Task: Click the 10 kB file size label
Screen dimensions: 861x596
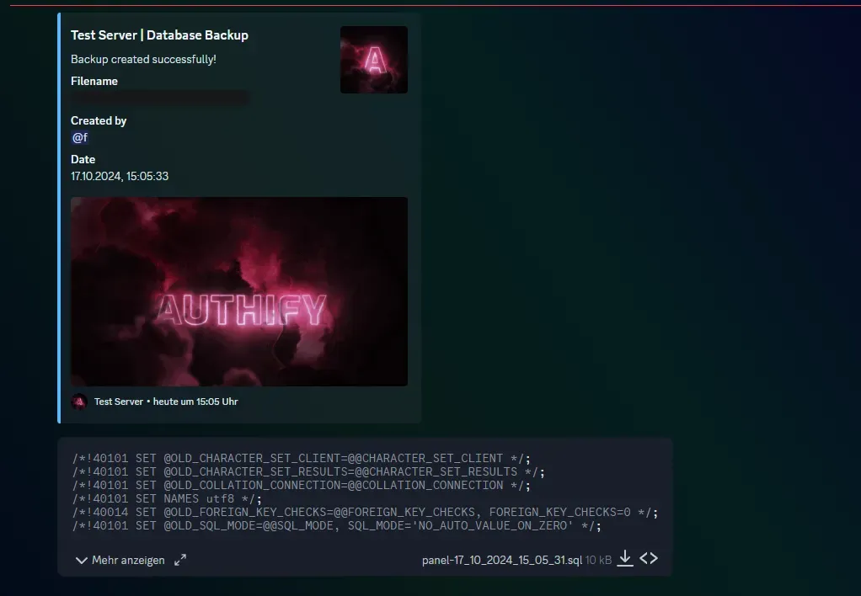Action: [x=598, y=560]
